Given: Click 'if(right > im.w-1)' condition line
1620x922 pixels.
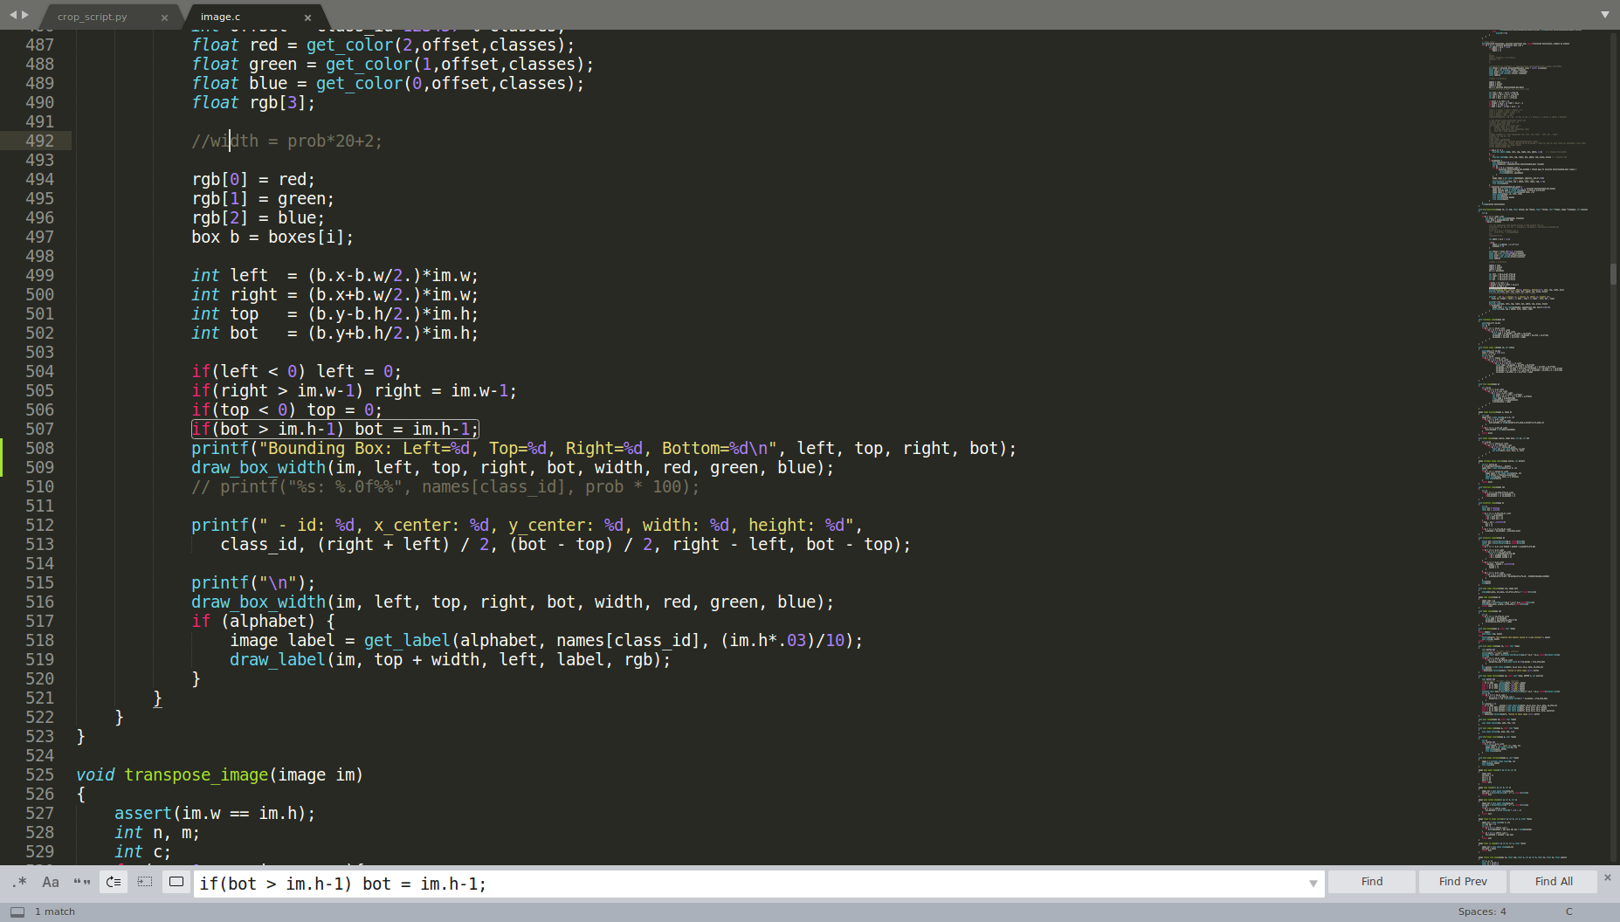Looking at the screenshot, I should click(355, 390).
